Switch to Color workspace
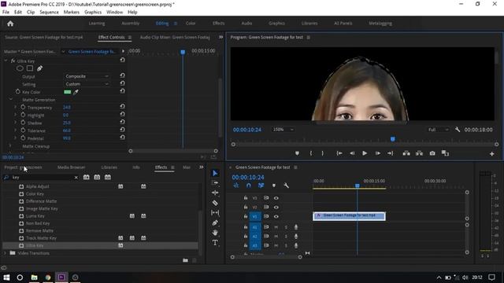 click(191, 24)
